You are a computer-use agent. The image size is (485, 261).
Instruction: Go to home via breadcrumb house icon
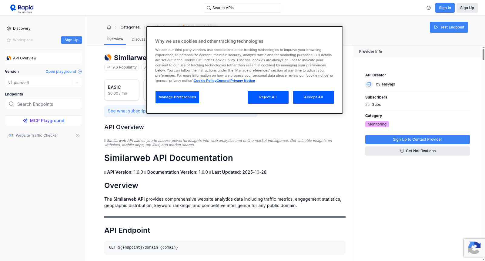click(109, 27)
